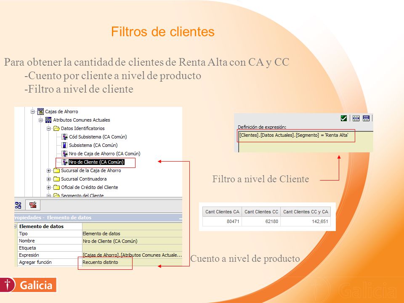Select Sucursal de la Caja de Ahorro
This screenshot has height=303, width=404.
91,170
